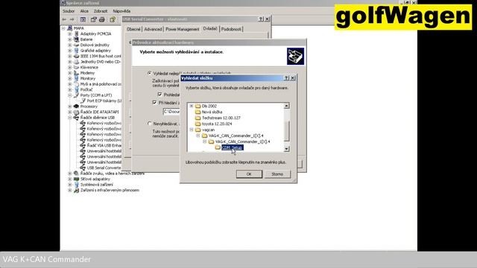Screen dimensions: 477x268
Task: Collapse the Řadiče sběrnice USB node
Action: tap(70, 118)
